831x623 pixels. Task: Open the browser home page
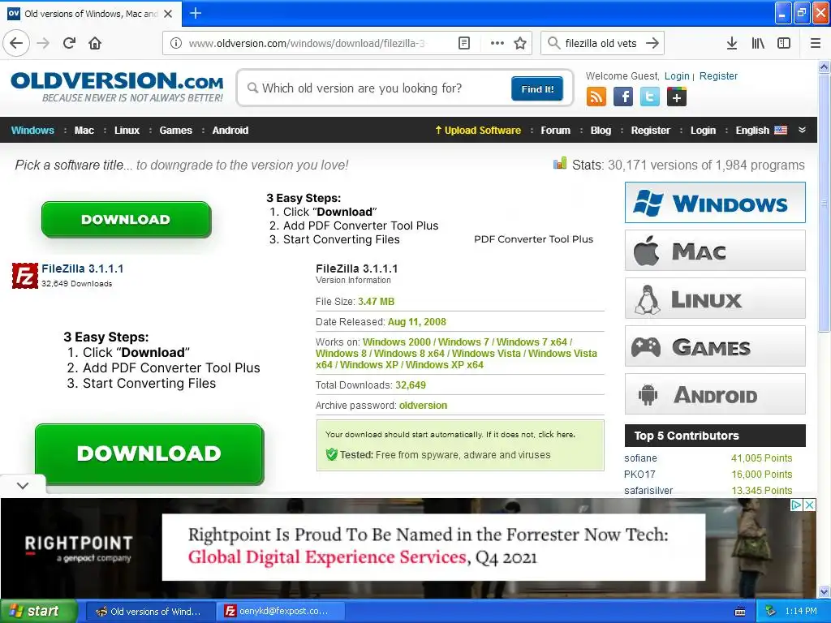pyautogui.click(x=95, y=43)
